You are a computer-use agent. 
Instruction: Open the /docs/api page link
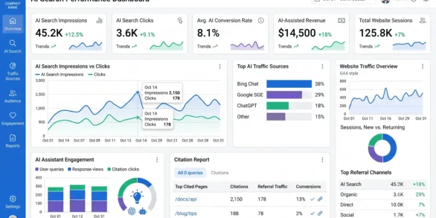186,199
